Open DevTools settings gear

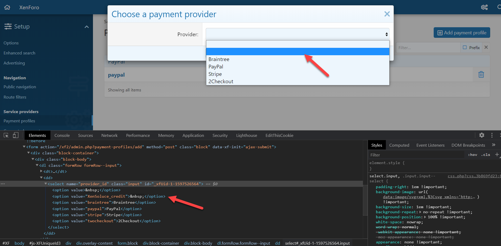482,135
